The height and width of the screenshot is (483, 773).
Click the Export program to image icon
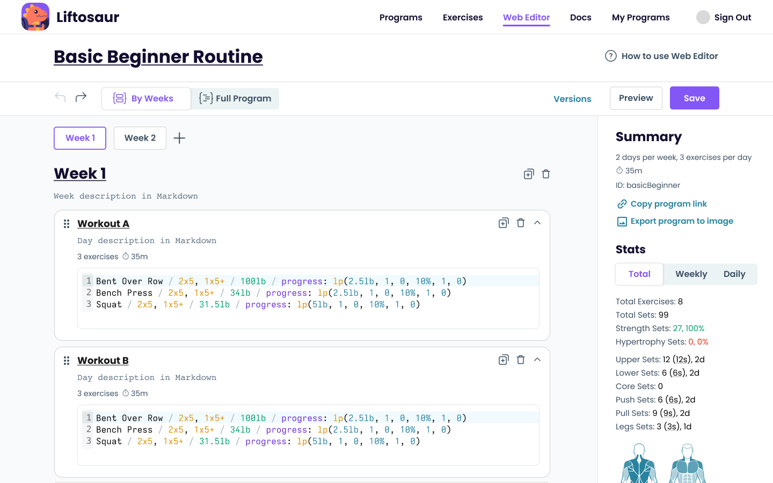[622, 221]
